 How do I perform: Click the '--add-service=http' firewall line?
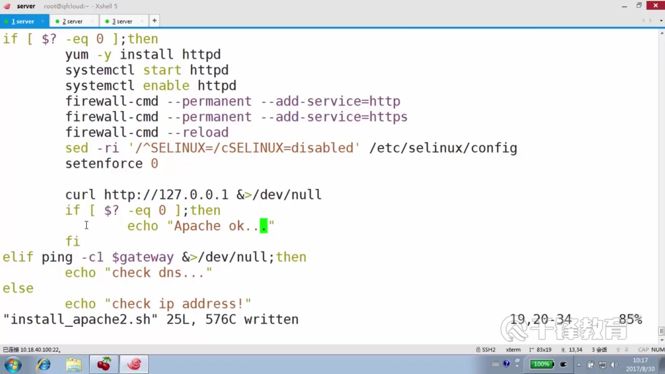(233, 101)
